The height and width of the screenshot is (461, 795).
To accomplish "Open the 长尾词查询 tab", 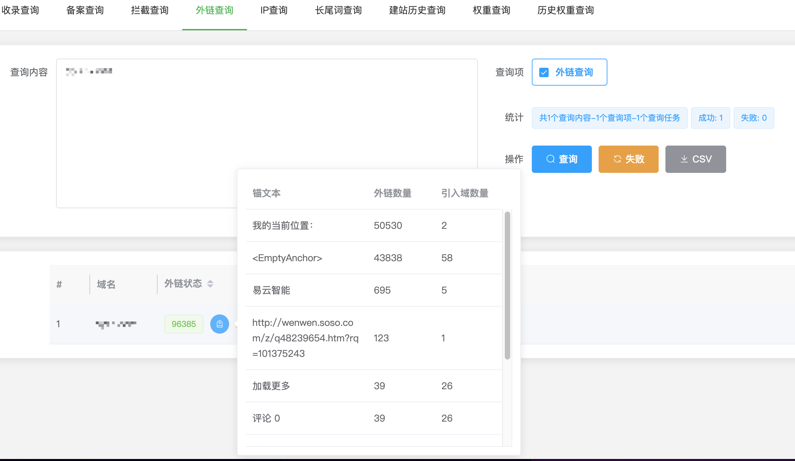I will 338,10.
